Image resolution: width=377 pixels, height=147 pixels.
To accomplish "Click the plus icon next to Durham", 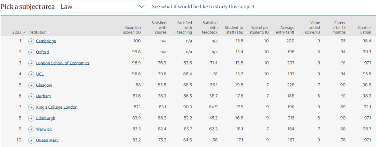I will point(31,96).
